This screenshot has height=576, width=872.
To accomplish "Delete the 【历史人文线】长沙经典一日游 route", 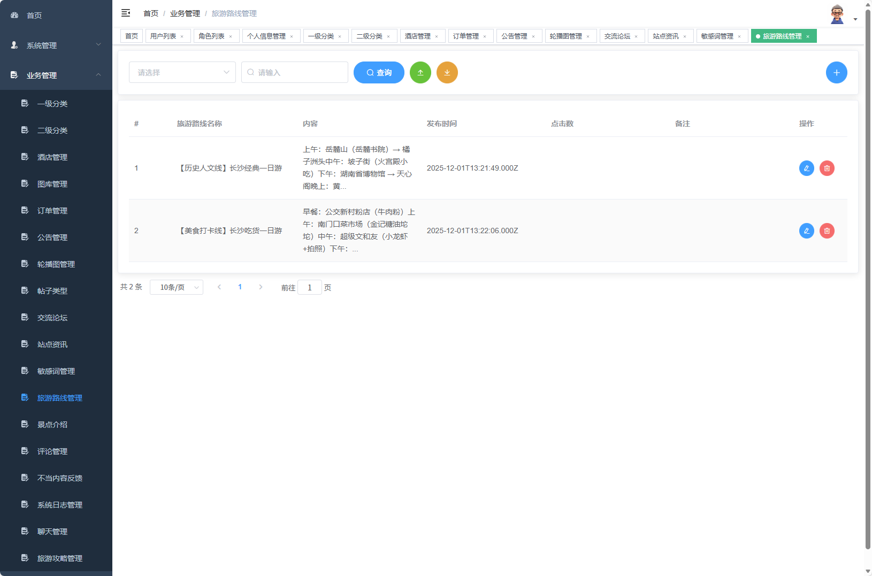I will pyautogui.click(x=827, y=168).
